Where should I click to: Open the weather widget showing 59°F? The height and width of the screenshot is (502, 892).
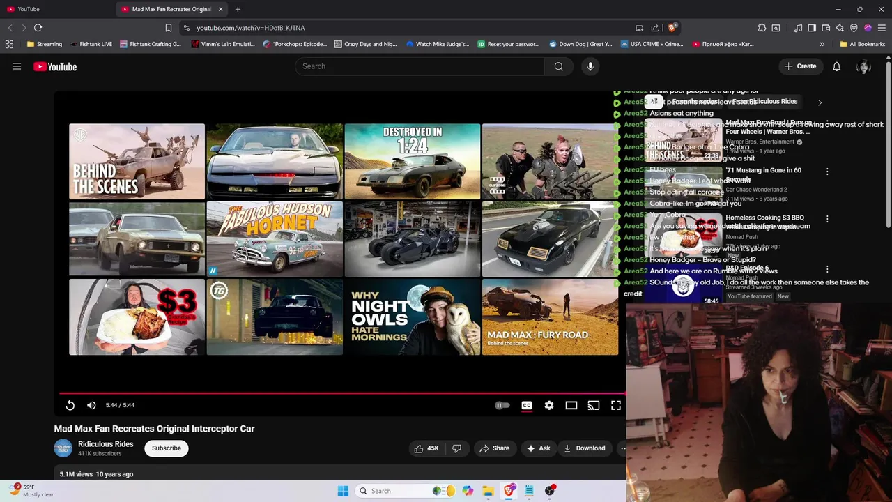(31, 491)
